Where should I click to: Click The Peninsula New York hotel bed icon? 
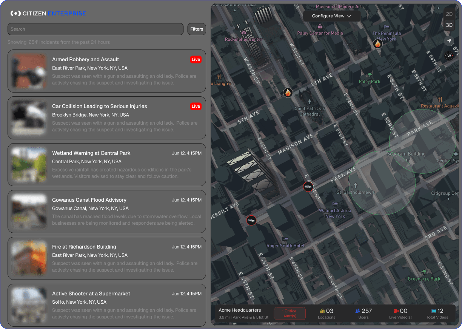(x=387, y=27)
